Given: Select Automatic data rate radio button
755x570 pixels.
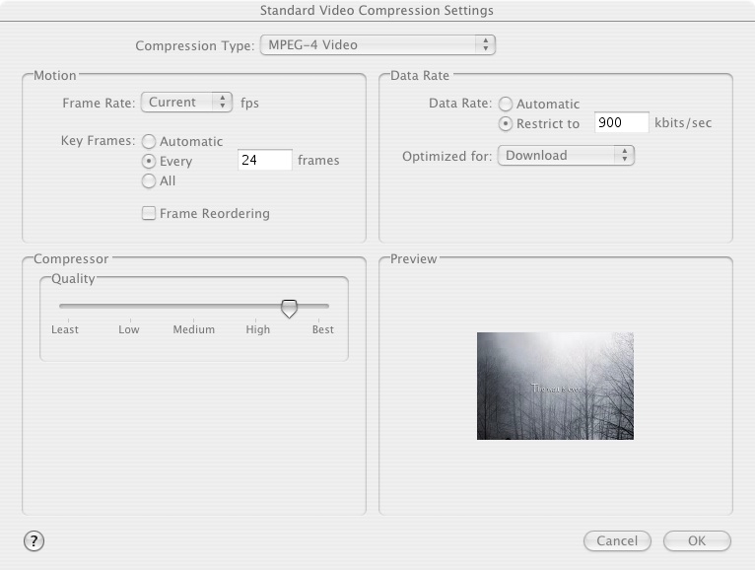Looking at the screenshot, I should [x=505, y=104].
